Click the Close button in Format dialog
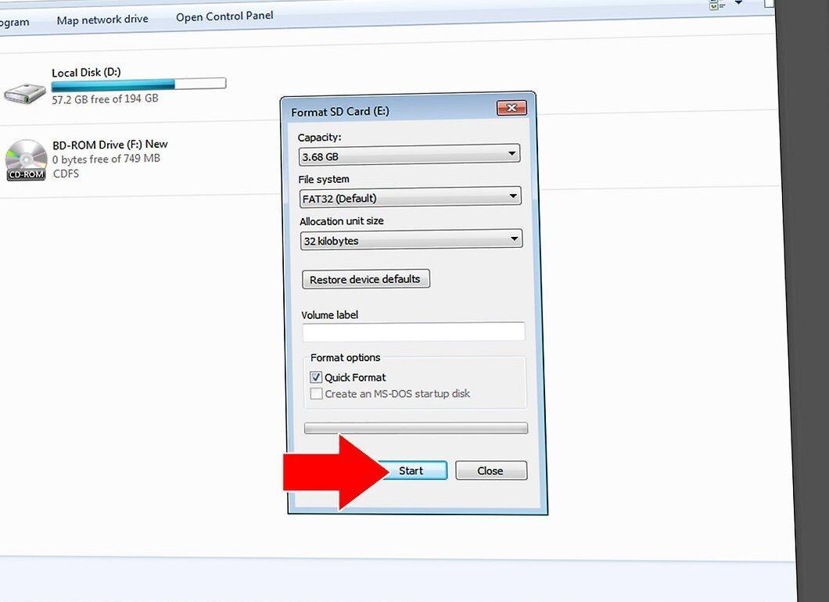The height and width of the screenshot is (602, 829). coord(491,471)
